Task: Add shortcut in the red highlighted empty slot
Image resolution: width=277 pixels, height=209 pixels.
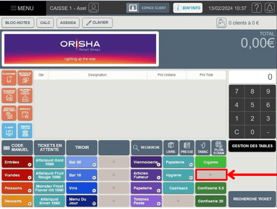Action: pyautogui.click(x=211, y=175)
